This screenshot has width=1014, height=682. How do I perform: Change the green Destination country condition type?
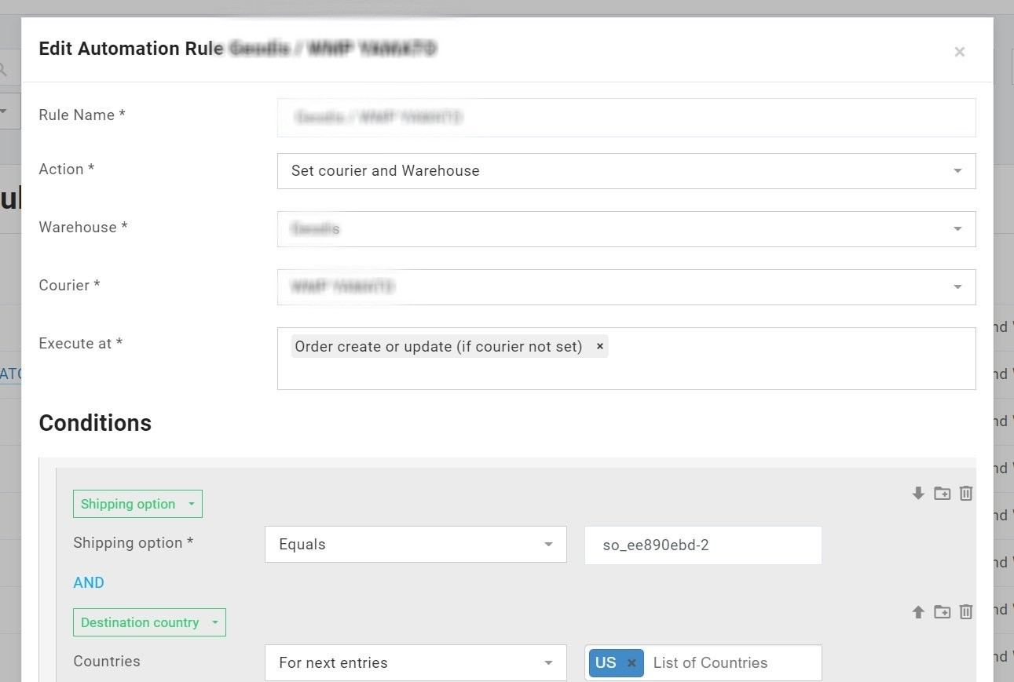(x=149, y=622)
